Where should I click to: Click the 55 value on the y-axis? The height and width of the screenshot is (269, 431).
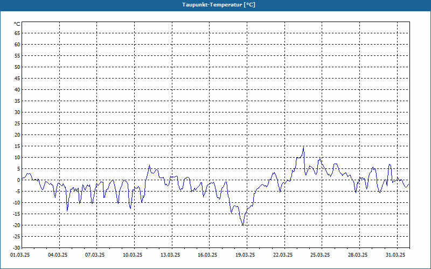(17, 56)
